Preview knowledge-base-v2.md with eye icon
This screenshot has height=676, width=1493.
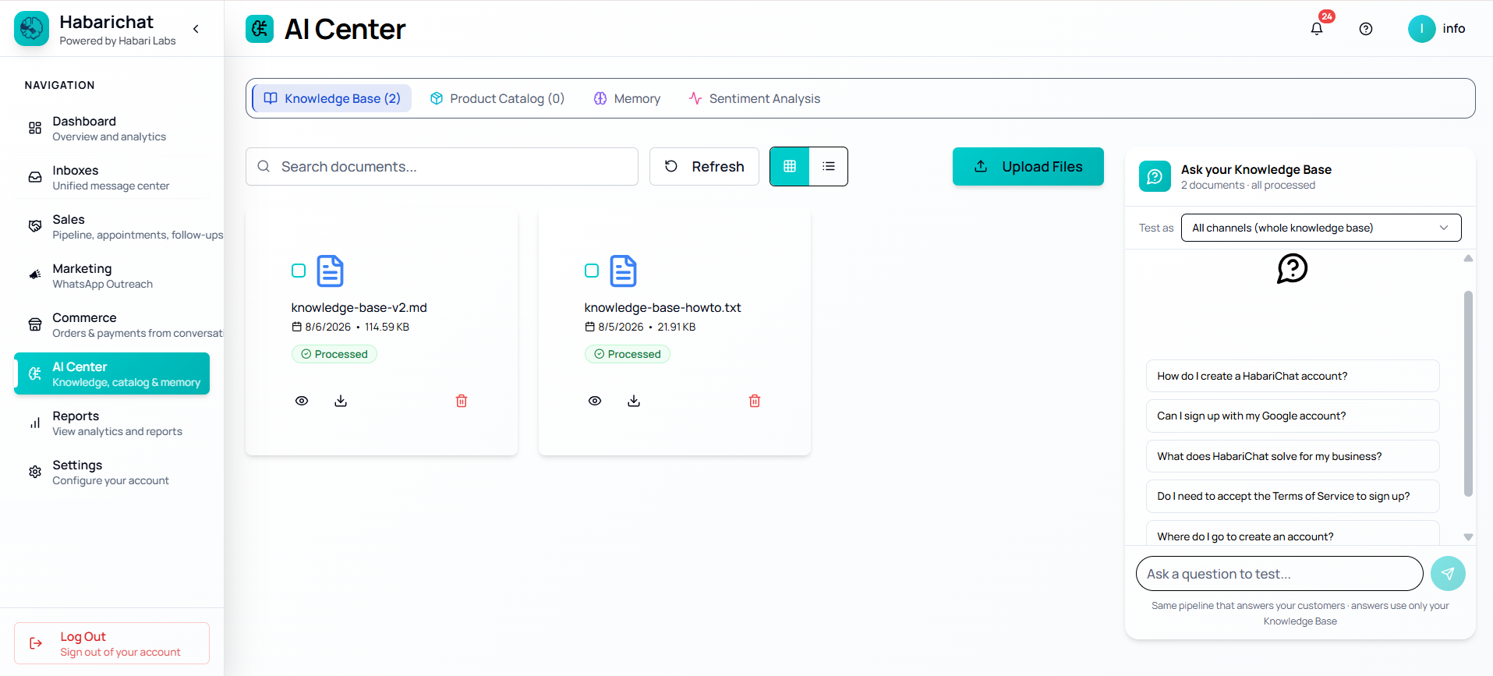pyautogui.click(x=302, y=401)
